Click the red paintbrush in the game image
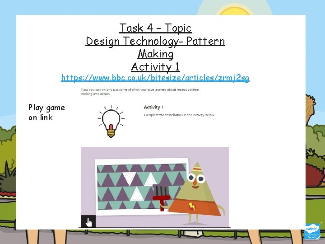 (x=161, y=197)
